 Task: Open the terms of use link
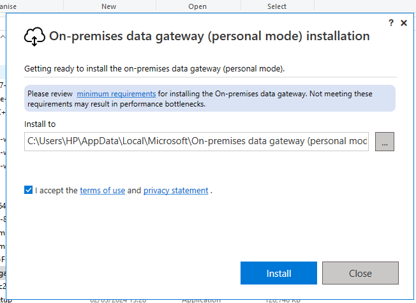coord(103,191)
